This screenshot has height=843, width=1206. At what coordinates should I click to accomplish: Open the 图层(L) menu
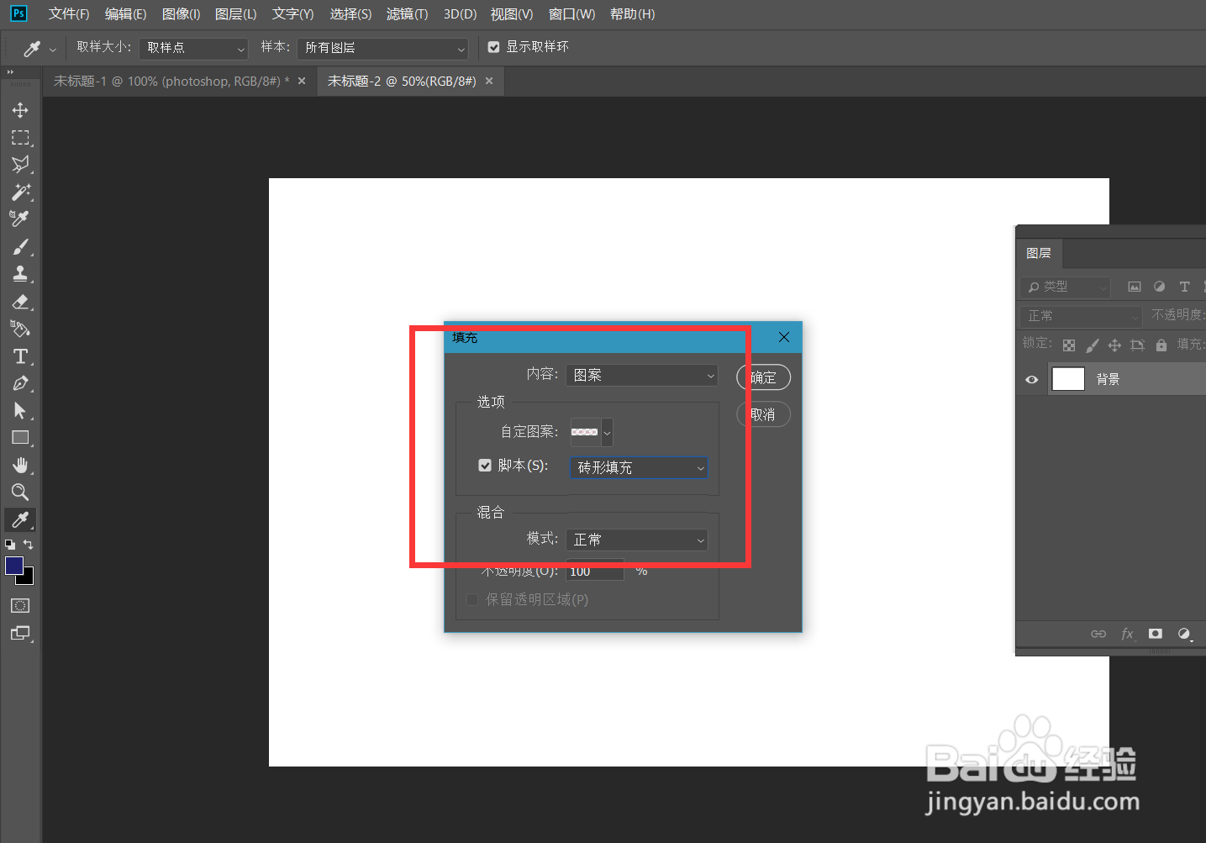pos(235,14)
